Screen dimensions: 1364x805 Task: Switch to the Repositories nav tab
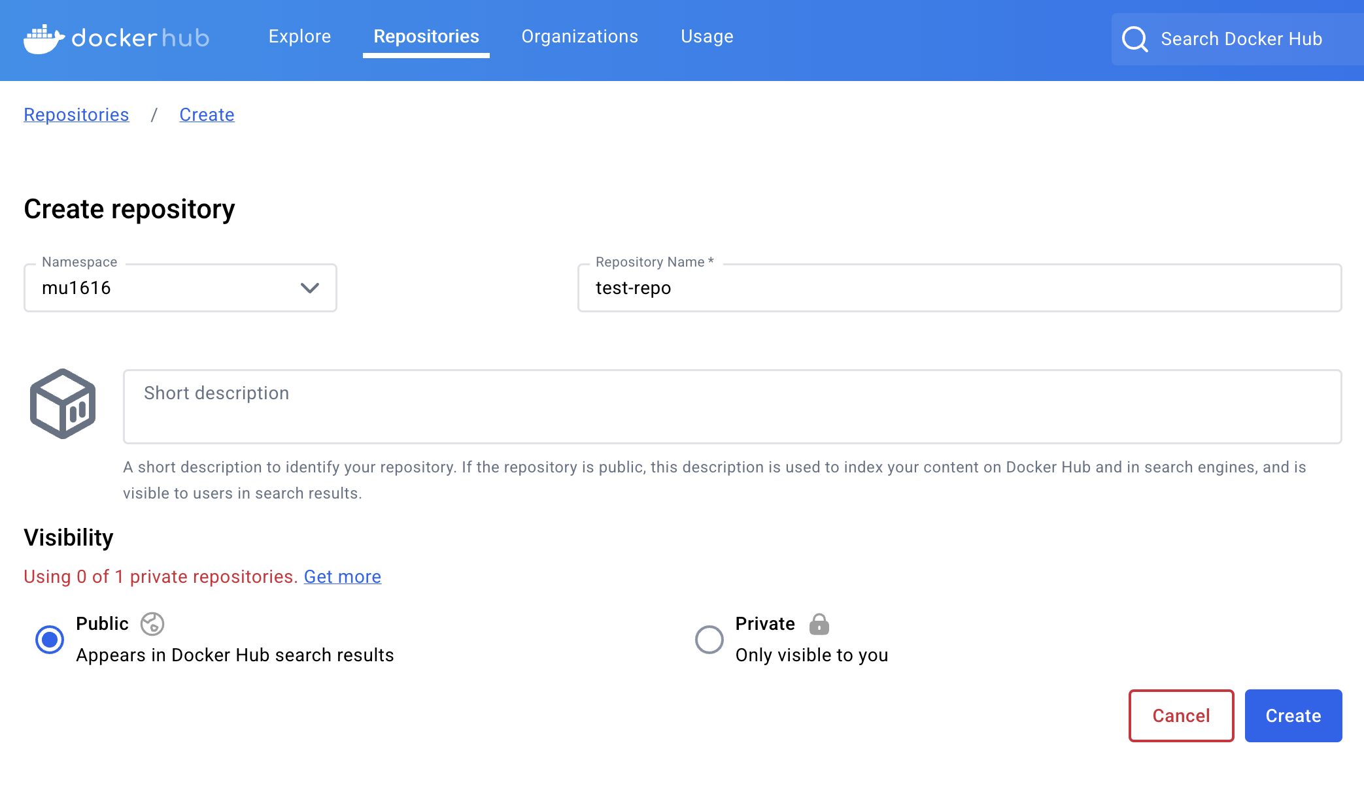tap(426, 37)
